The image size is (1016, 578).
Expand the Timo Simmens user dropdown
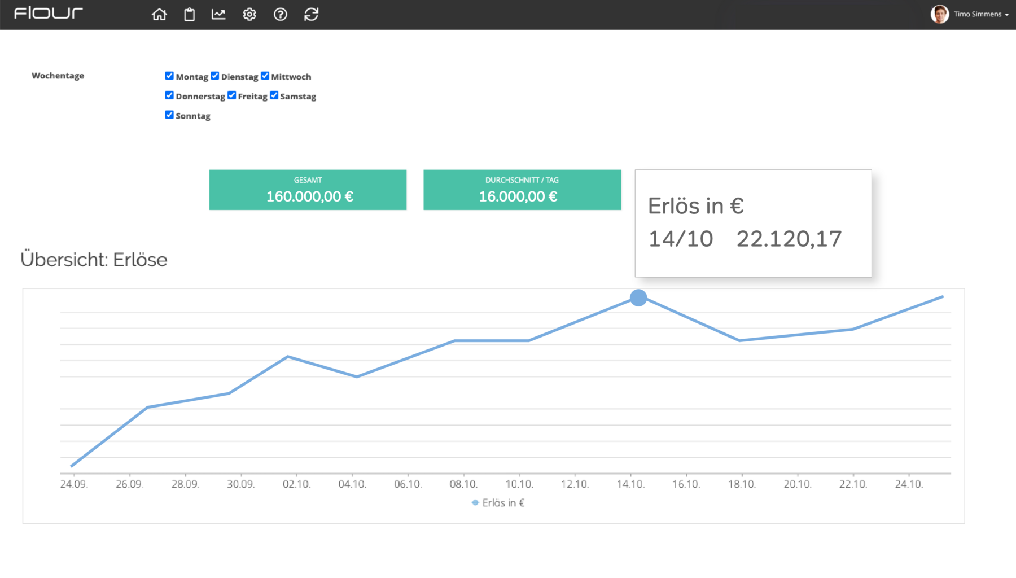[x=980, y=14]
